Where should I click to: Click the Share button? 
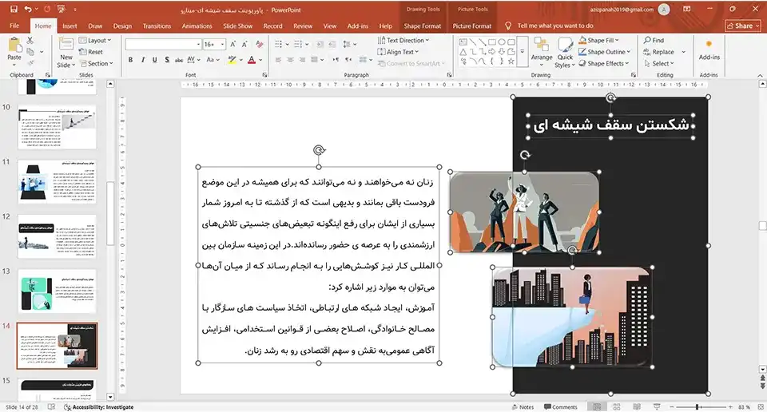point(742,26)
